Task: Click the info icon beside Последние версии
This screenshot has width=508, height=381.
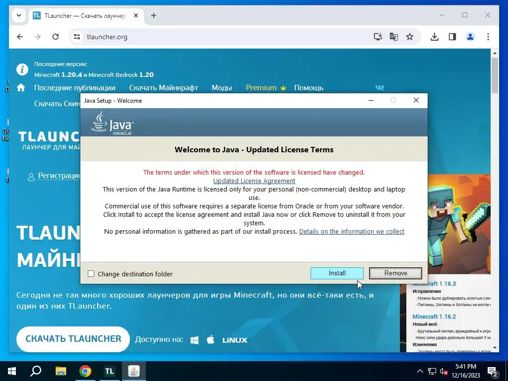Action: point(22,69)
